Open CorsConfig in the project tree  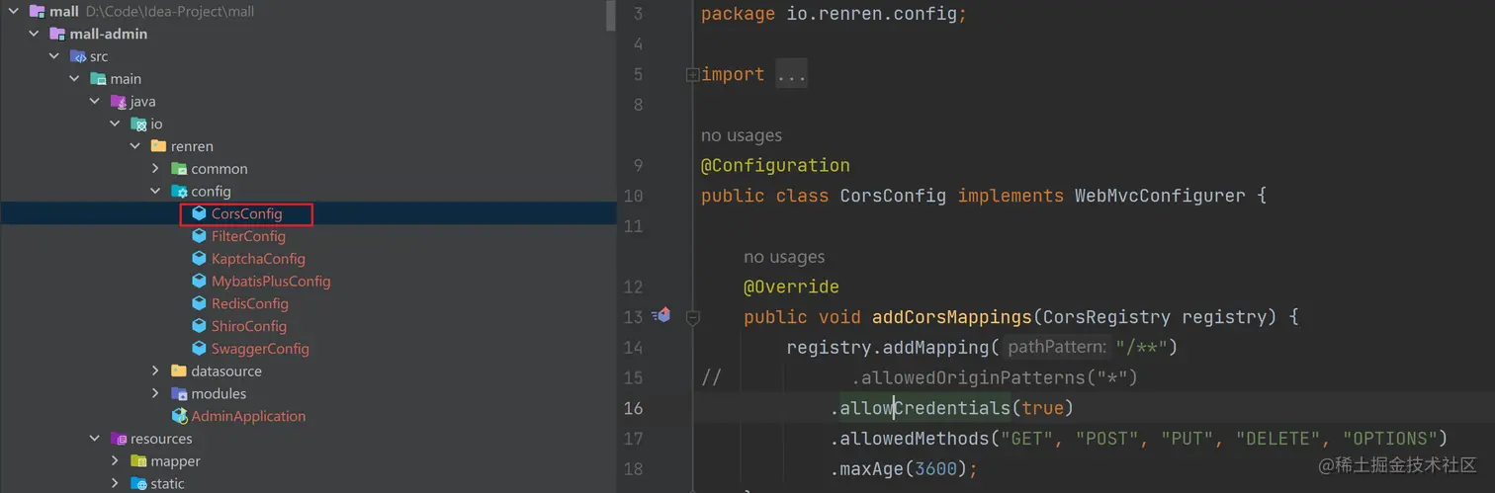[x=247, y=213]
